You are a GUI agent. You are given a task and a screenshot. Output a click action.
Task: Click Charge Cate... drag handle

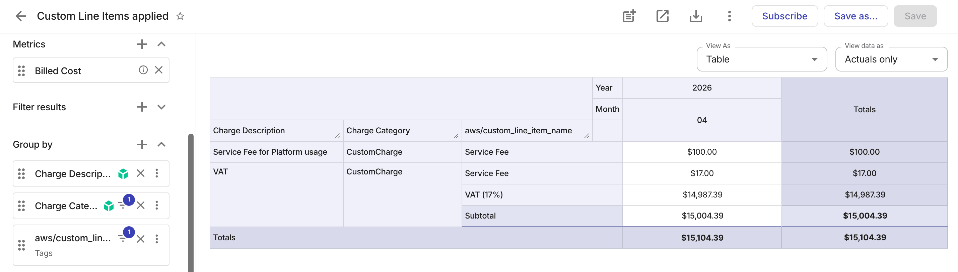tap(21, 205)
